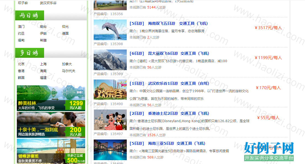305x164 pixels.
Task: Open the 坝子岭 sidebar link
Action: [23, 3]
